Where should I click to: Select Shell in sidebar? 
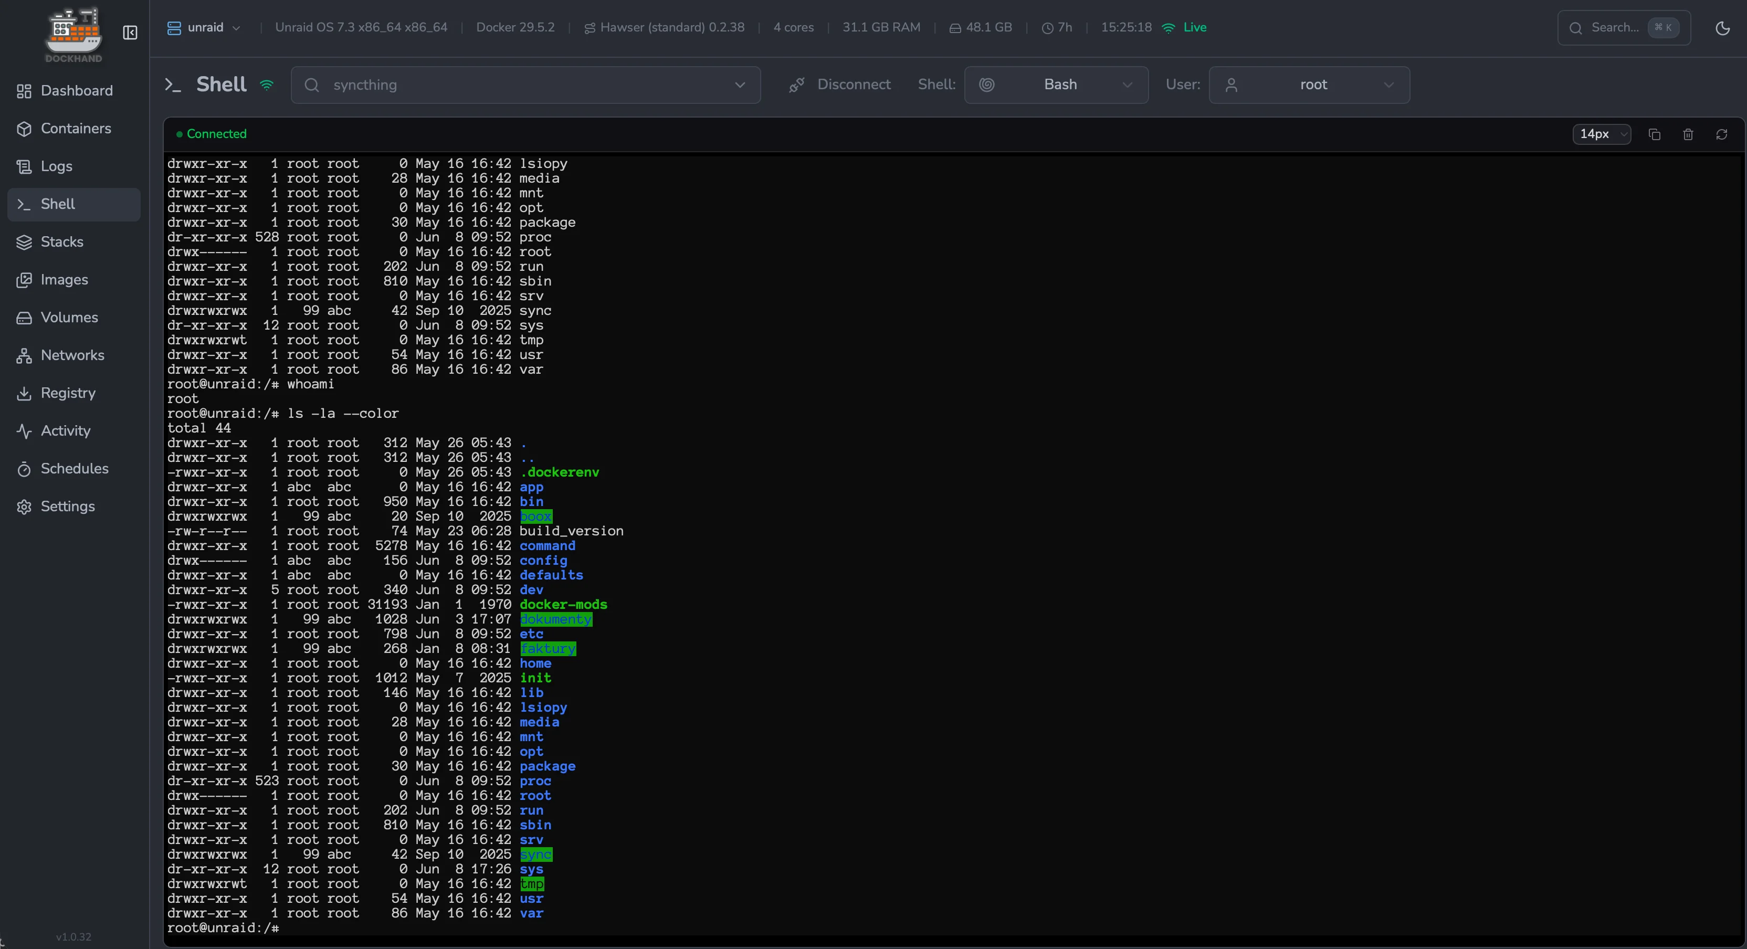[74, 204]
